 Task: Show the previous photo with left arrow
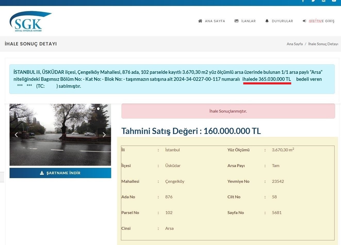coord(16,135)
